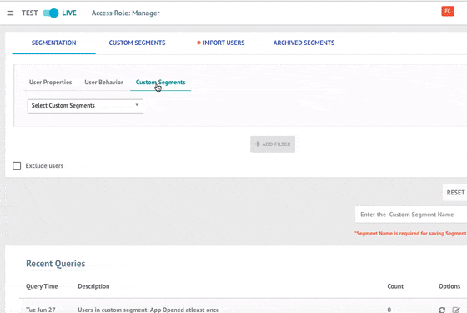Viewport: 467px width, 313px height.
Task: Select the Custom Segments filter sub-tab
Action: tap(160, 83)
